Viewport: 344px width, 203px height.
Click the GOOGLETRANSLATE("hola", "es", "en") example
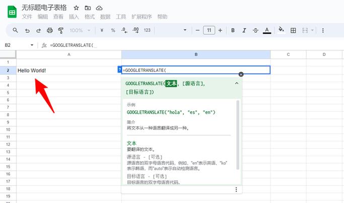(171, 112)
